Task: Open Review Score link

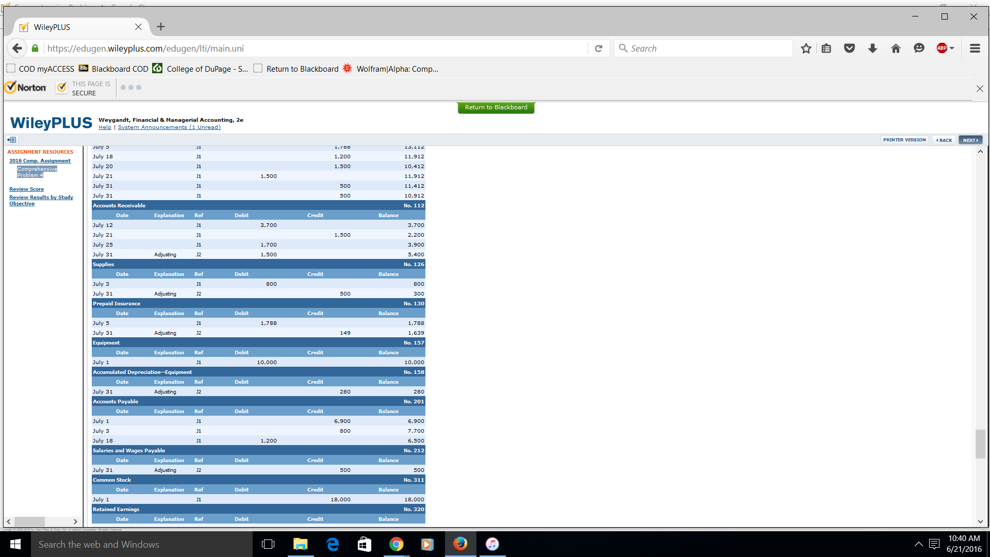Action: click(26, 189)
